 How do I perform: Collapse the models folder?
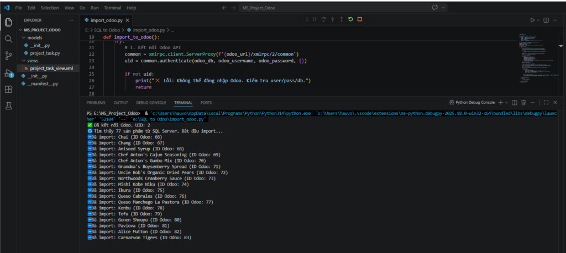click(34, 38)
